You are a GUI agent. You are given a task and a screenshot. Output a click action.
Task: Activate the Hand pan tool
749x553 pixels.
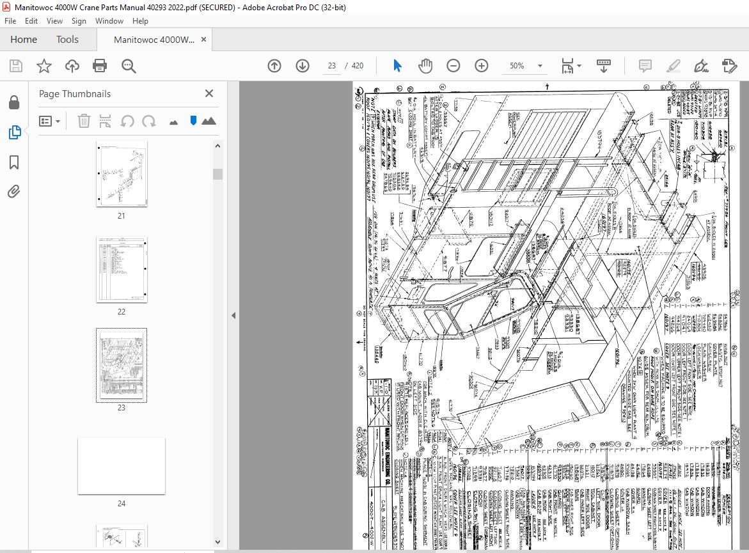click(425, 66)
